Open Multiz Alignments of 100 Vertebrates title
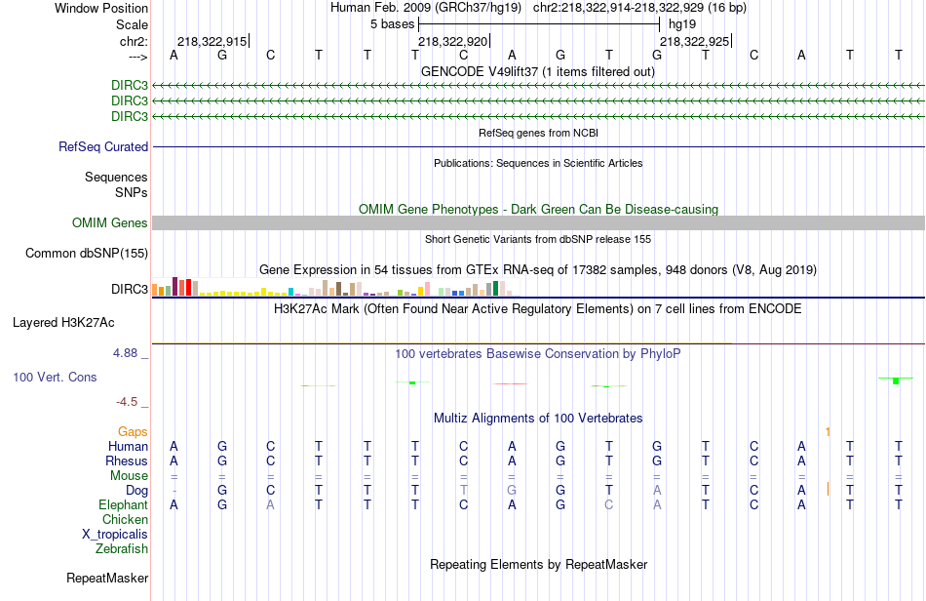The height and width of the screenshot is (601, 926). click(x=538, y=419)
